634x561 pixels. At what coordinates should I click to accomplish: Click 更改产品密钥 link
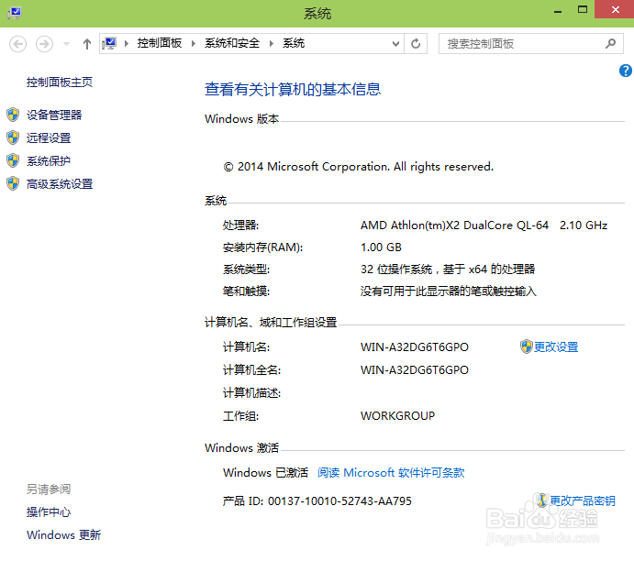583,500
